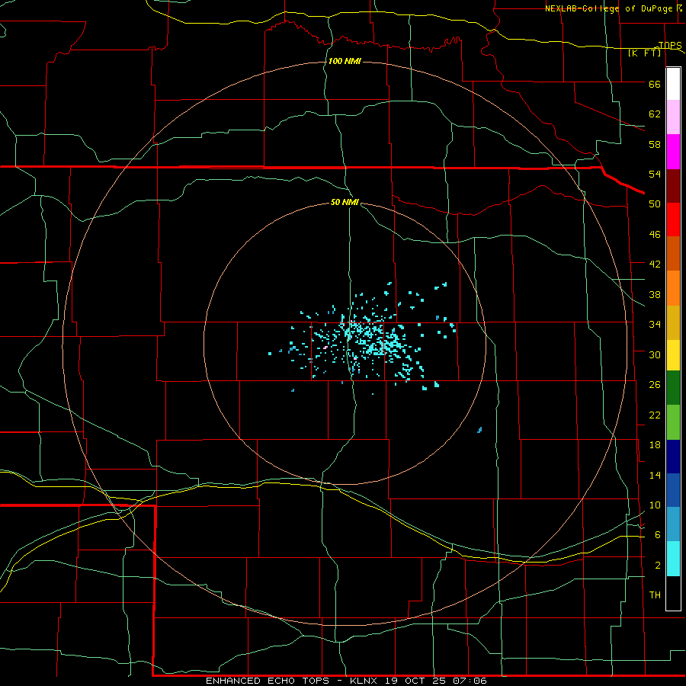Click the medium blue legend swatch
686x686 pixels.
pyautogui.click(x=673, y=490)
